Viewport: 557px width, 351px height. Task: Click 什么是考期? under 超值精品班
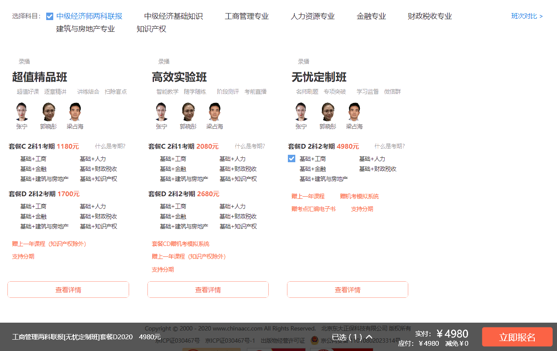coord(110,146)
